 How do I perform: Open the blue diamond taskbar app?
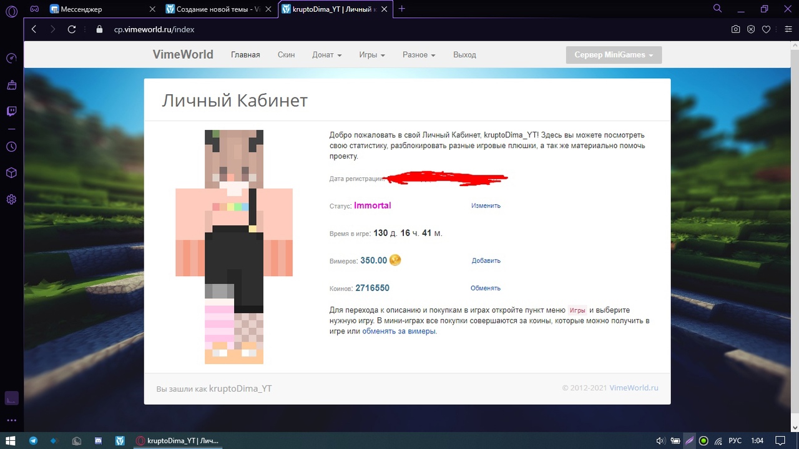click(54, 440)
